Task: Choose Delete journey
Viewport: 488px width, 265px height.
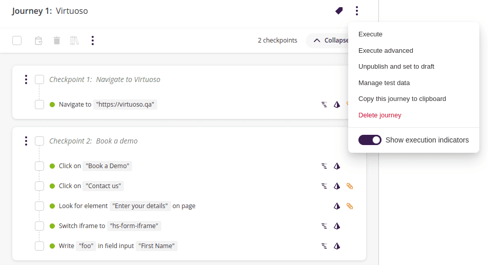Action: coord(379,115)
